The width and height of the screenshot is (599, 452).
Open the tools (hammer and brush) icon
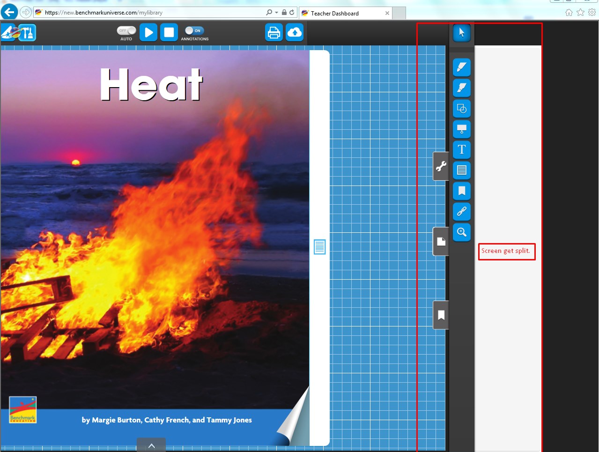tap(28, 32)
